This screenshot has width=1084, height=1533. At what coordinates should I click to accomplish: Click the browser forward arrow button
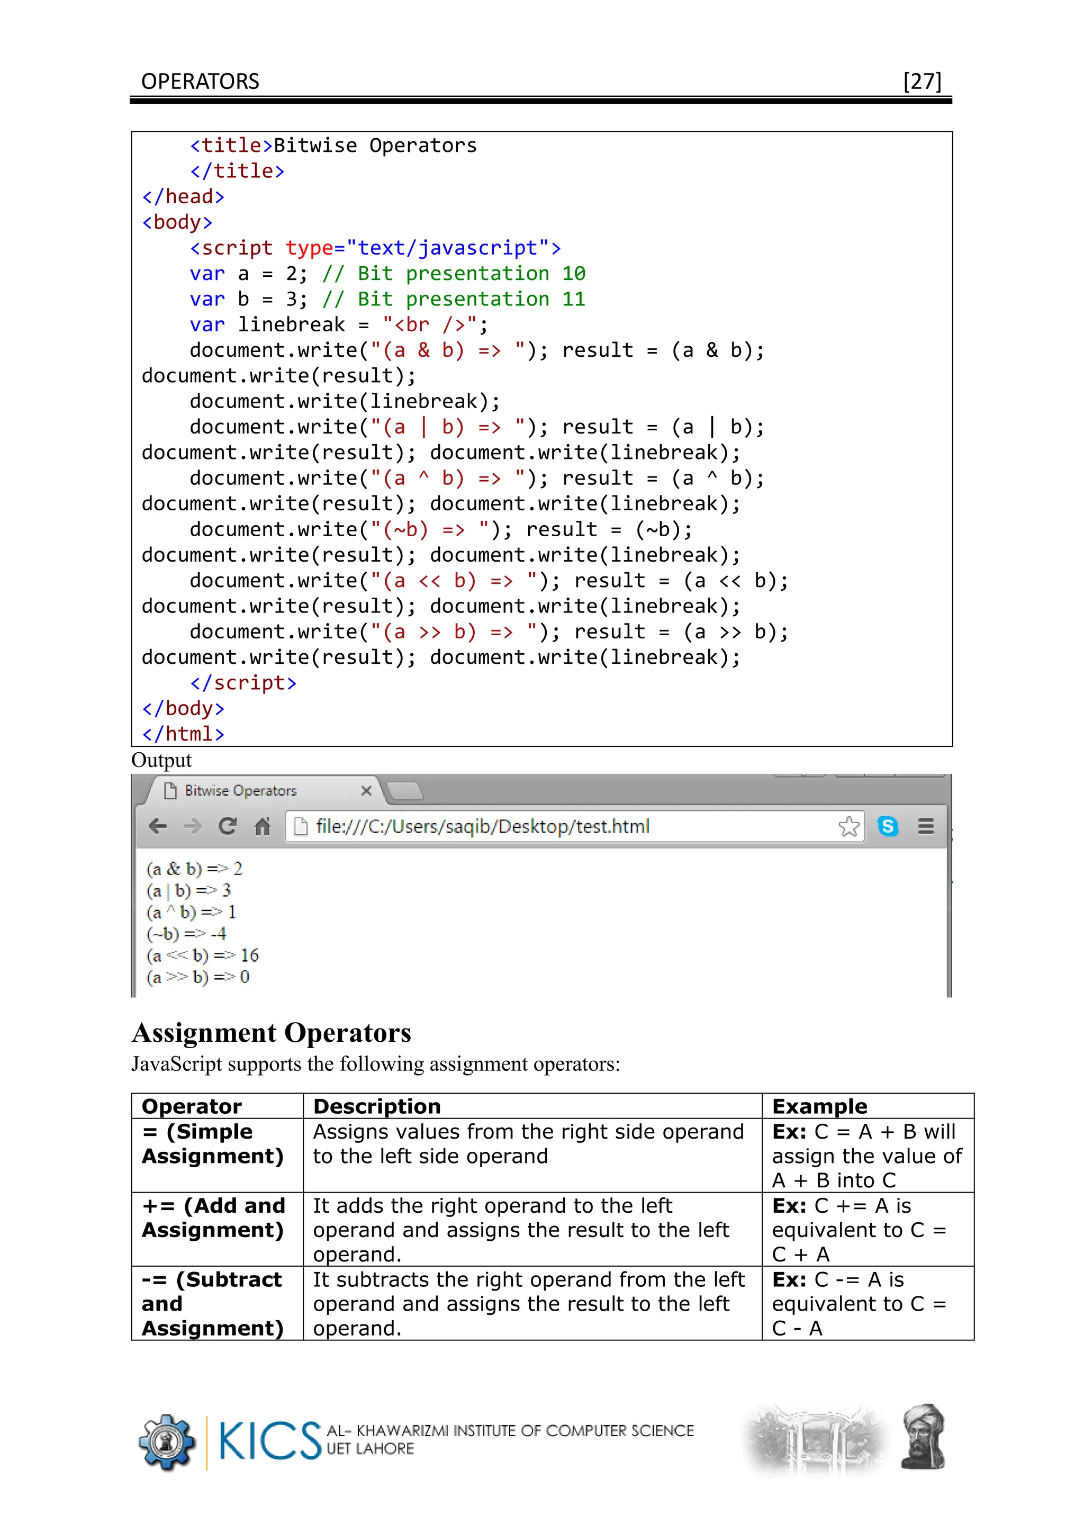192,827
